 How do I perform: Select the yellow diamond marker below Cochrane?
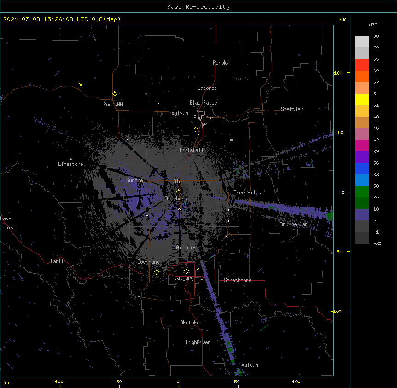157,272
